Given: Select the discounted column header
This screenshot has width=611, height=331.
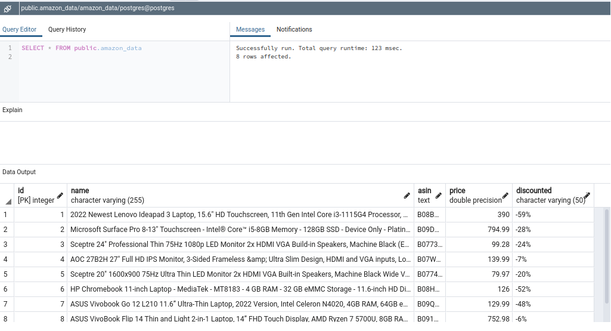Looking at the screenshot, I should [553, 196].
